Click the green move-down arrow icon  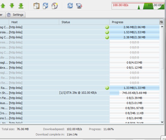pos(12,6)
